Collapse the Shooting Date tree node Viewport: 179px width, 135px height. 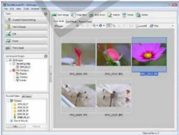coord(11,64)
